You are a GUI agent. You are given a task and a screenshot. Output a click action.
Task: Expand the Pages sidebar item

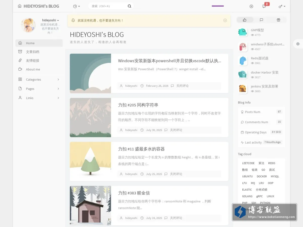click(39, 89)
